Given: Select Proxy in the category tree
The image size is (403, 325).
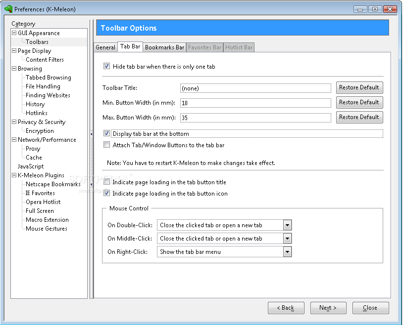Looking at the screenshot, I should pos(33,149).
